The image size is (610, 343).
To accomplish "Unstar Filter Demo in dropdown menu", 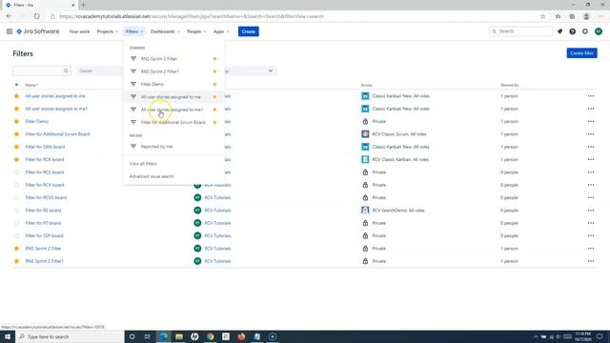I will click(214, 85).
